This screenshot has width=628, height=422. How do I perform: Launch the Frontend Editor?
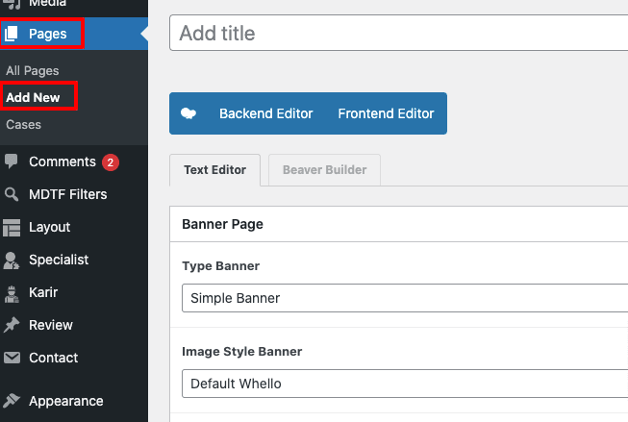pyautogui.click(x=386, y=113)
